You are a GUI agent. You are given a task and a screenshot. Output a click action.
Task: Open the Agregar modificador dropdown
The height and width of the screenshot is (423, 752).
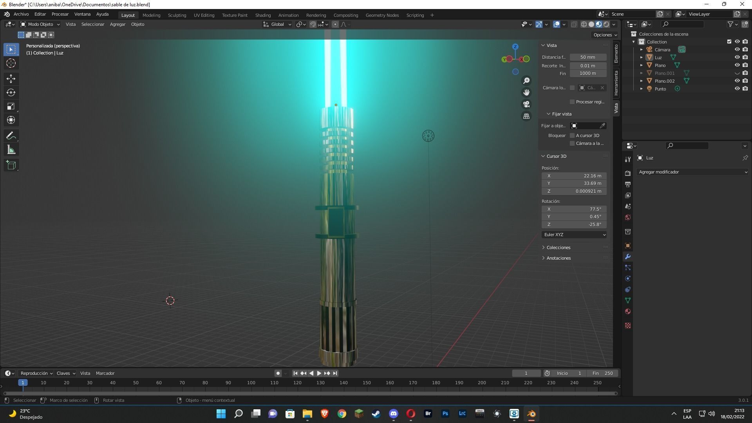click(692, 172)
